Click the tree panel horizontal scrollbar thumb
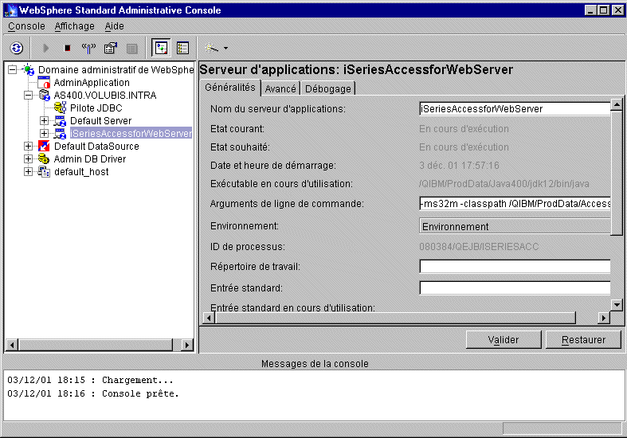 coord(96,345)
